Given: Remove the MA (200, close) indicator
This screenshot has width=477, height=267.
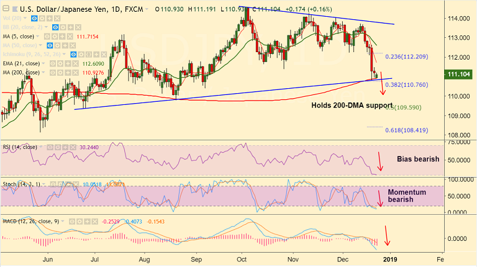Looking at the screenshot, I should (x=75, y=73).
